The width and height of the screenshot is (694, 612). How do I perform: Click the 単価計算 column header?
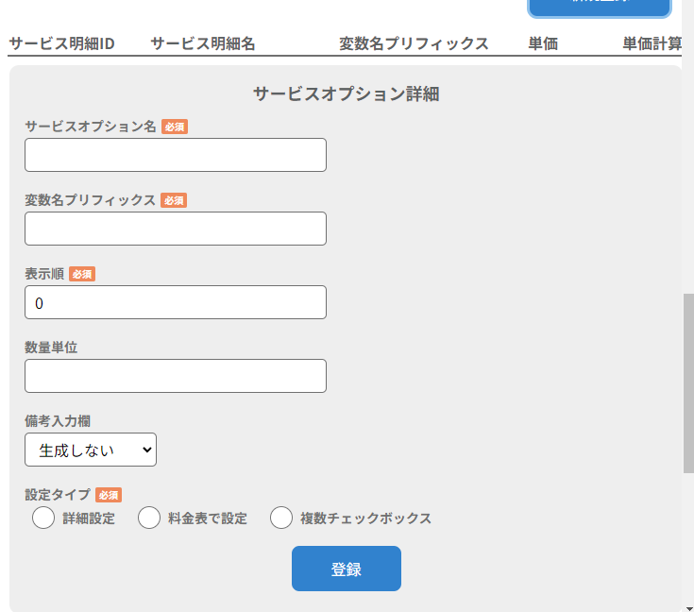(x=652, y=43)
